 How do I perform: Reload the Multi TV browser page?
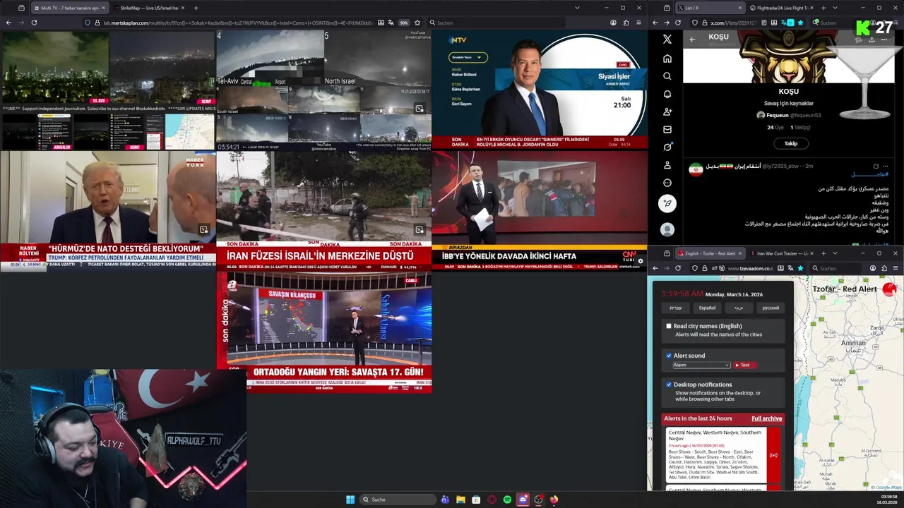point(34,23)
